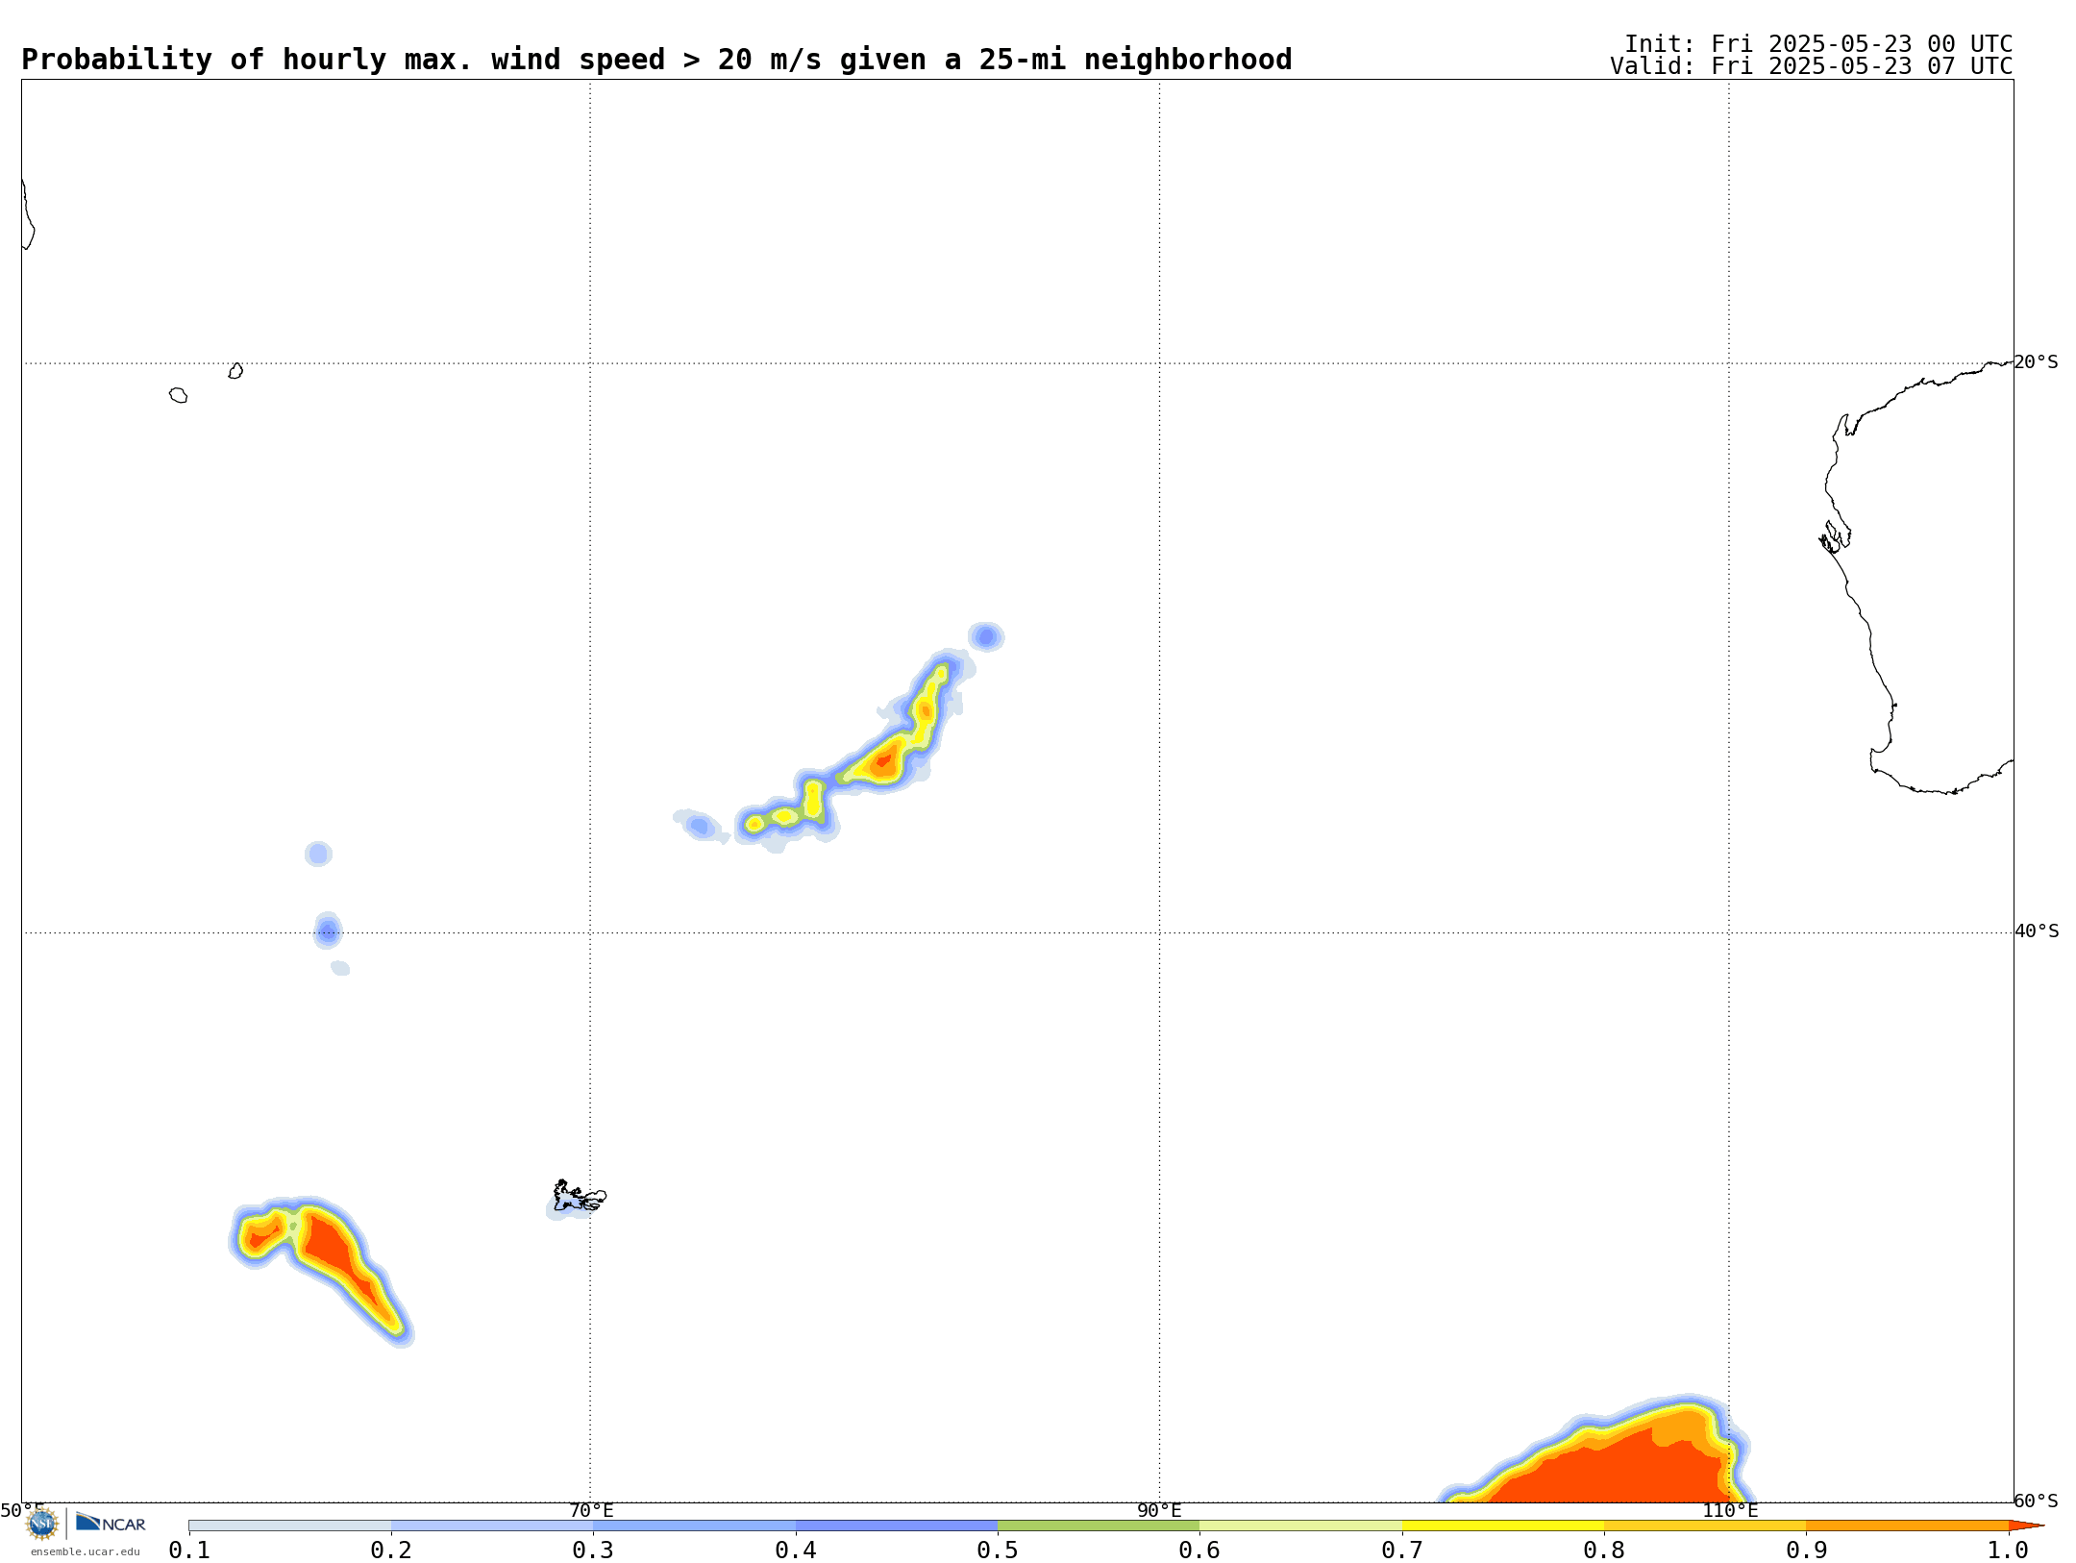Pick the blue 0.4–0.5 colorbar segment
The height and width of the screenshot is (1563, 2076).
pyautogui.click(x=897, y=1526)
